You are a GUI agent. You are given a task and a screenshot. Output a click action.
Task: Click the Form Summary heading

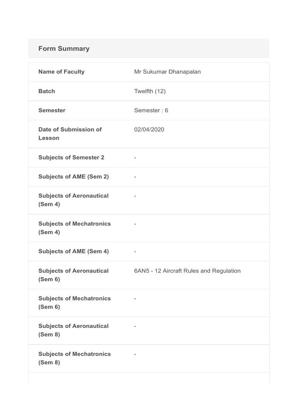(64, 48)
